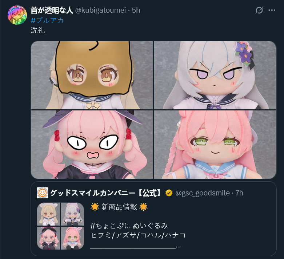Open the three-dot more options menu
The width and height of the screenshot is (284, 259).
[x=272, y=10]
